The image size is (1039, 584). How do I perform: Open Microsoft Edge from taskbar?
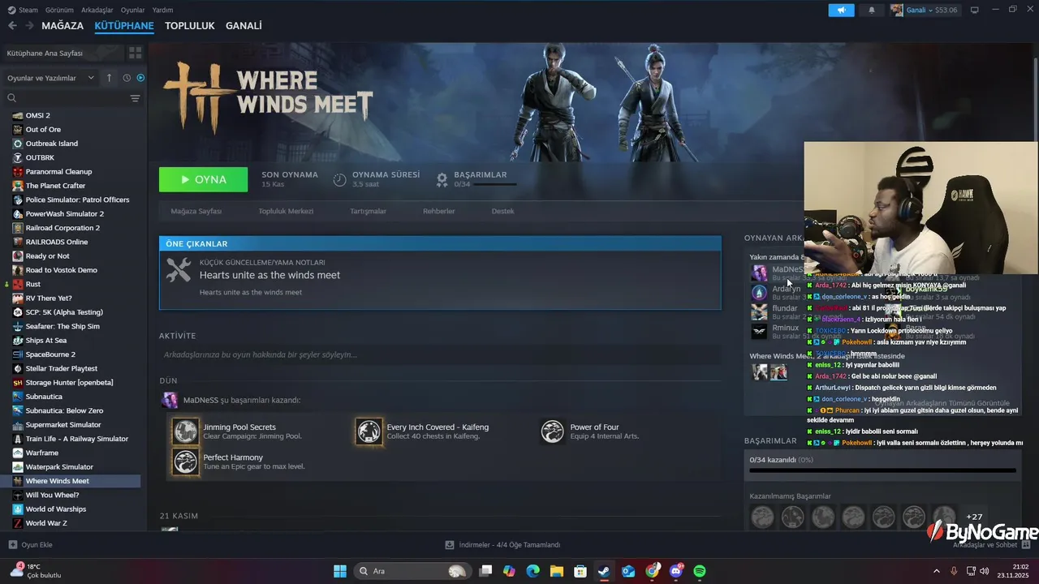(532, 571)
